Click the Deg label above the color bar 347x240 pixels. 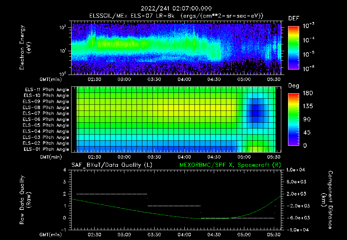click(294, 86)
